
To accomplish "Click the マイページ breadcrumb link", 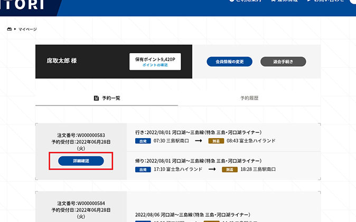I will point(27,29).
